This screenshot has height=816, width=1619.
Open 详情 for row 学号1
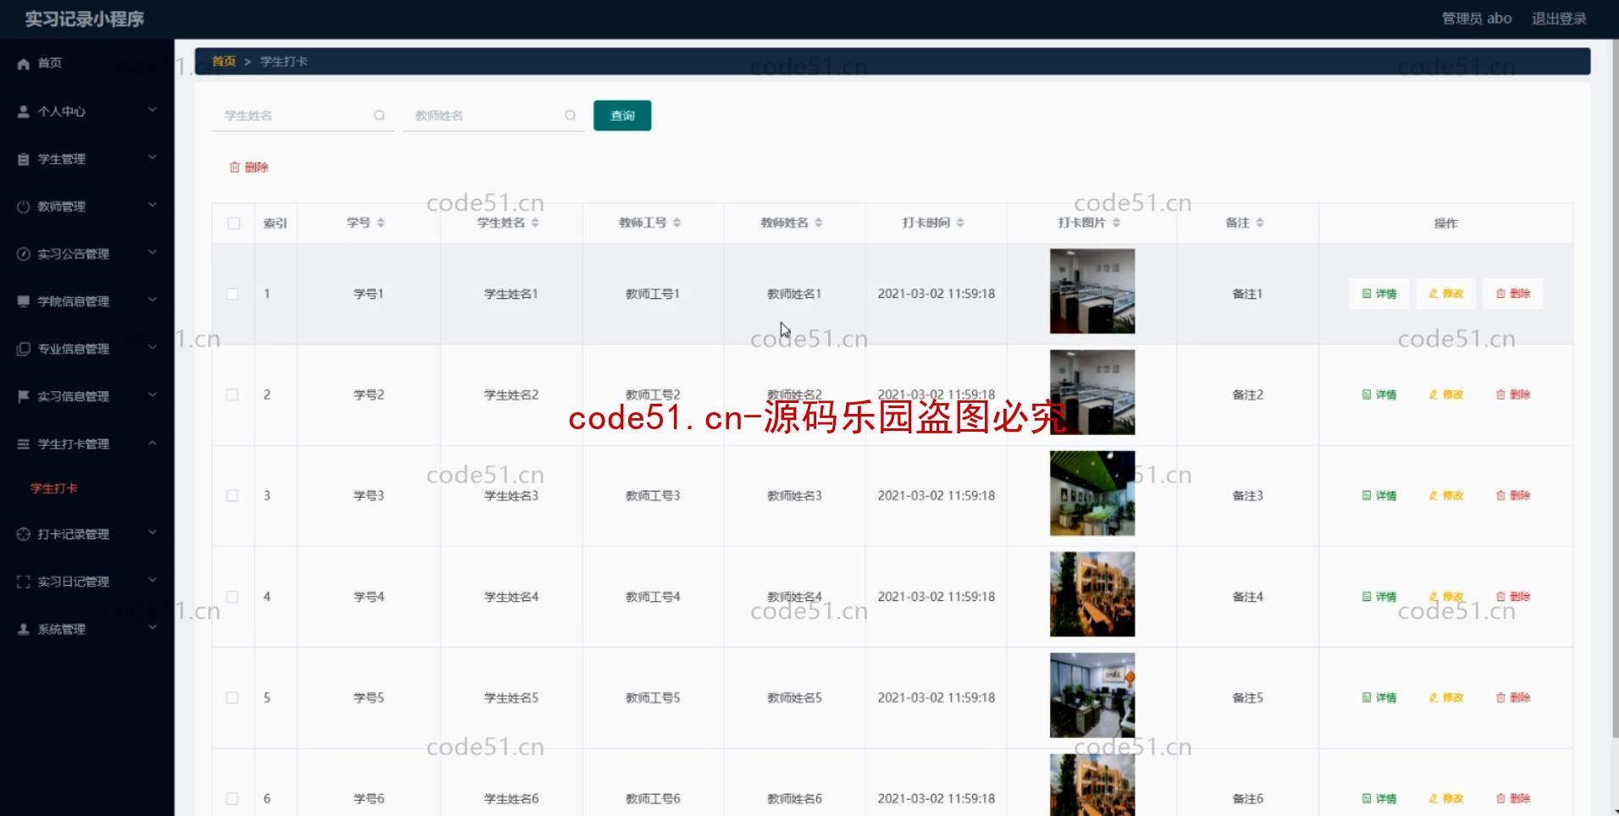[1379, 294]
